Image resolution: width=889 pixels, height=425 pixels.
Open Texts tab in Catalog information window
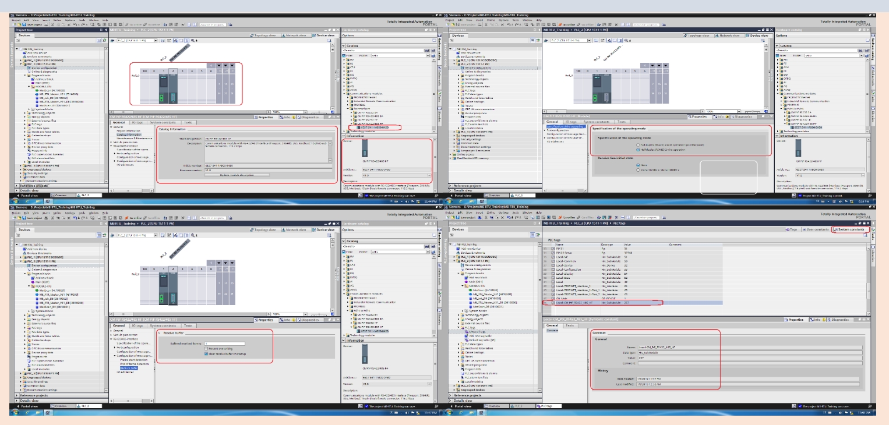(x=188, y=122)
